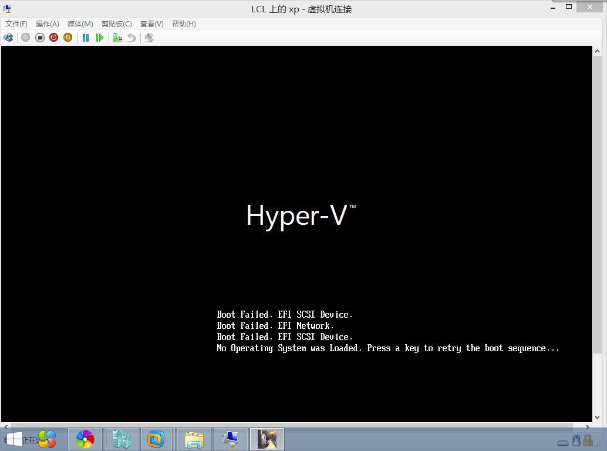Click the grayed-out Revert arrow icon

[x=131, y=38]
